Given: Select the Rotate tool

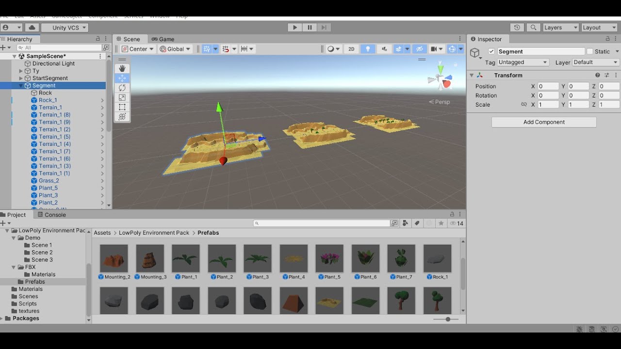Looking at the screenshot, I should point(122,88).
